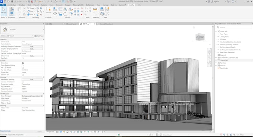This screenshot has width=253, height=137.
Task: Toggle the Crop View checkbox
Action: click(x=23, y=63)
